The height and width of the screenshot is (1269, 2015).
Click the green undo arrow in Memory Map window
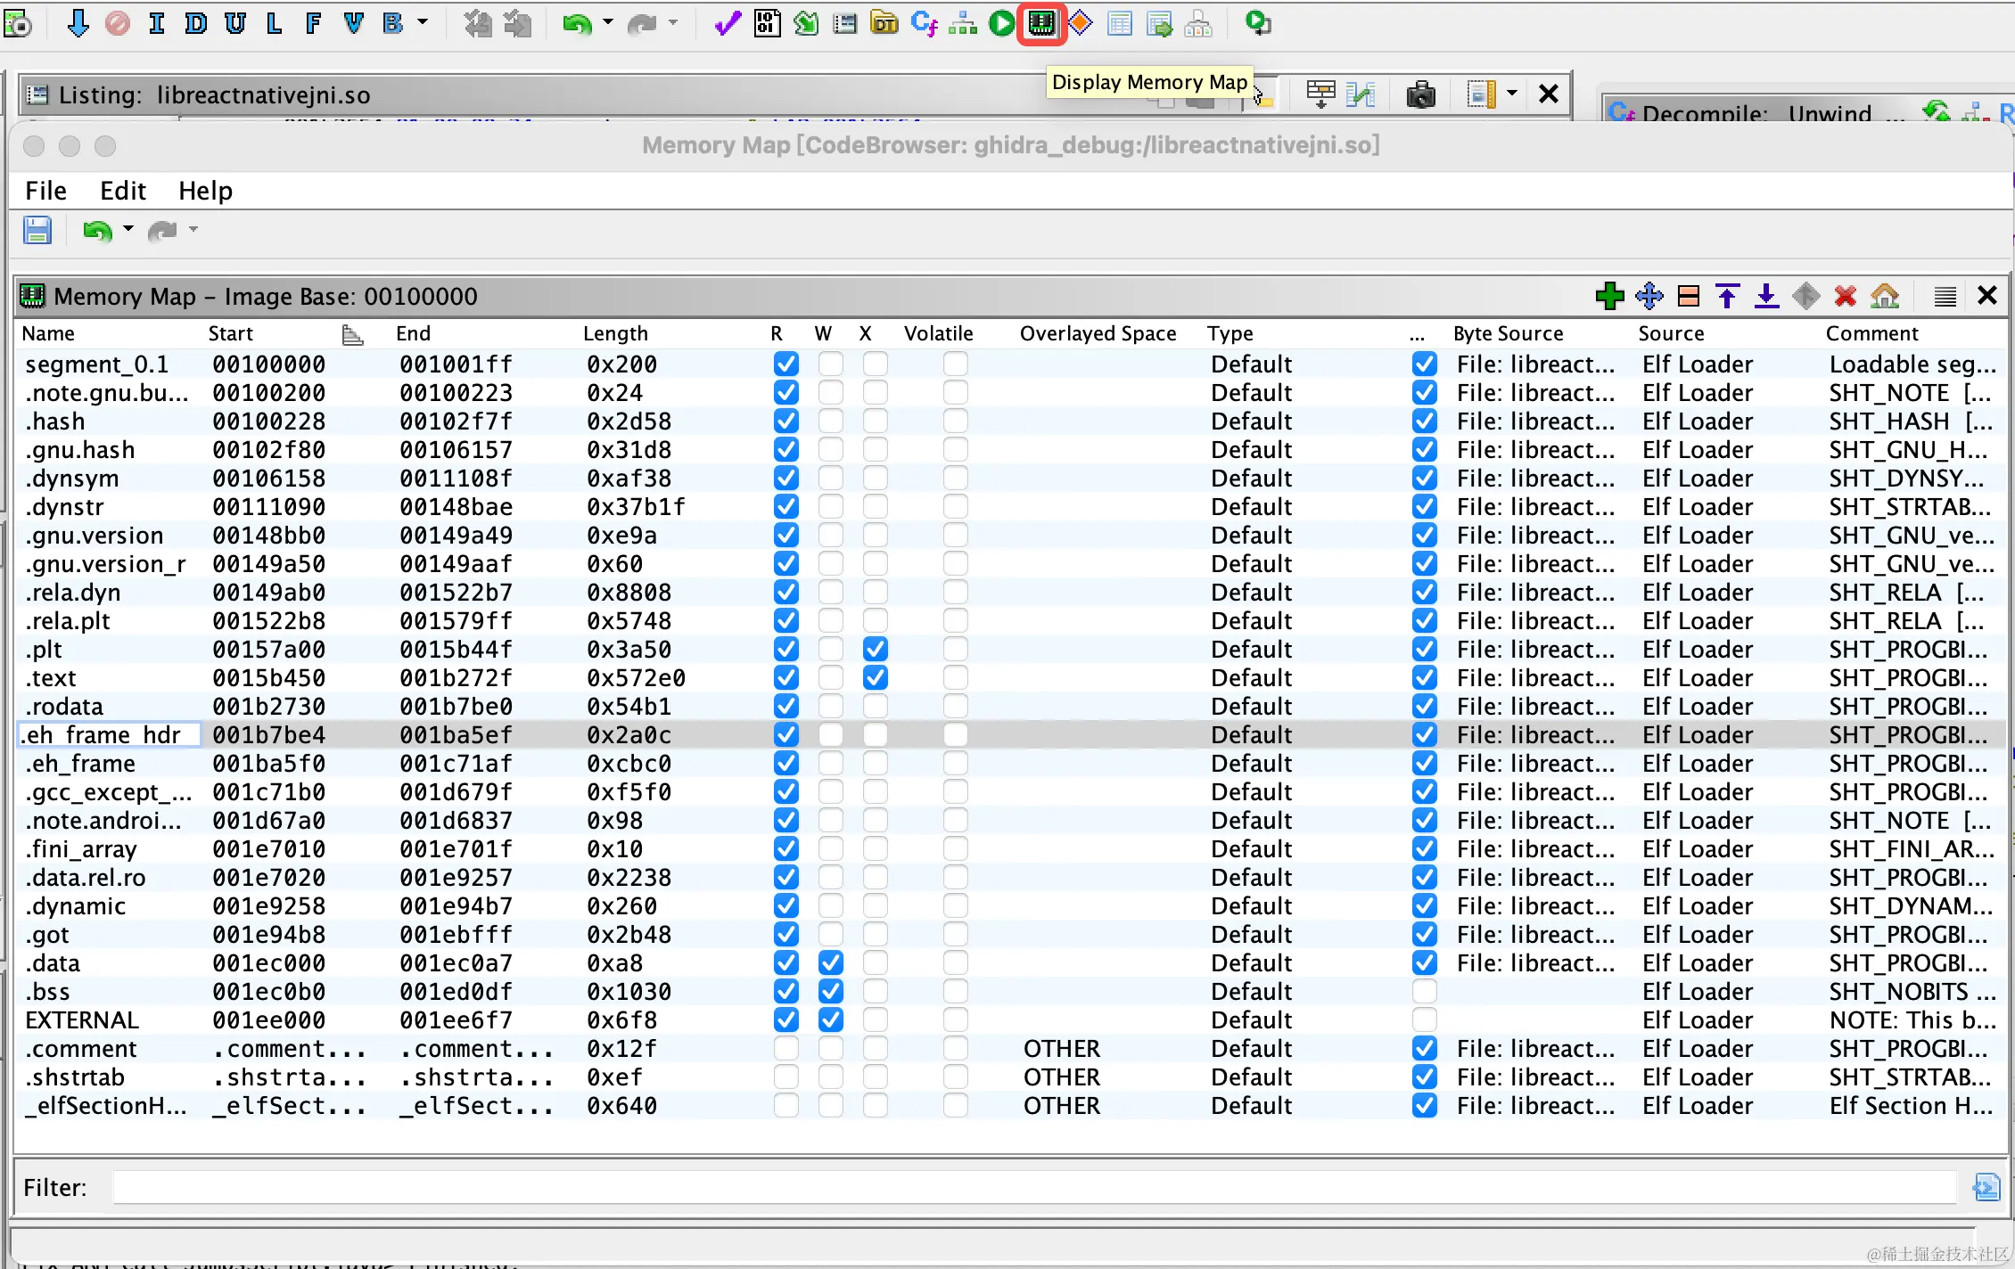point(97,231)
